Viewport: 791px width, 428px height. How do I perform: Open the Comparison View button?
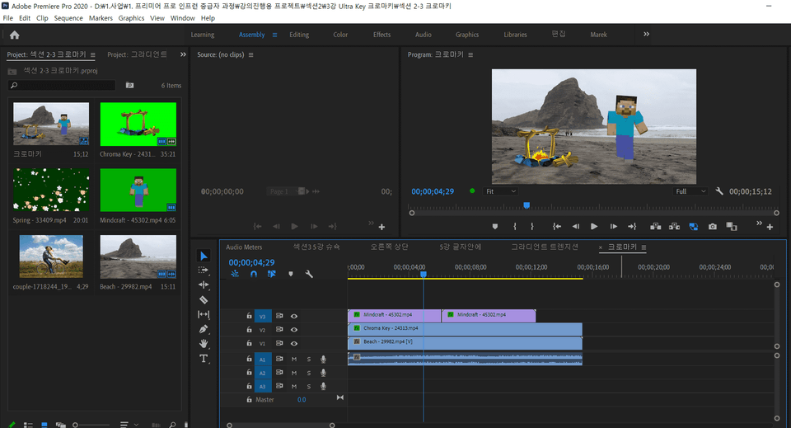pyautogui.click(x=732, y=227)
